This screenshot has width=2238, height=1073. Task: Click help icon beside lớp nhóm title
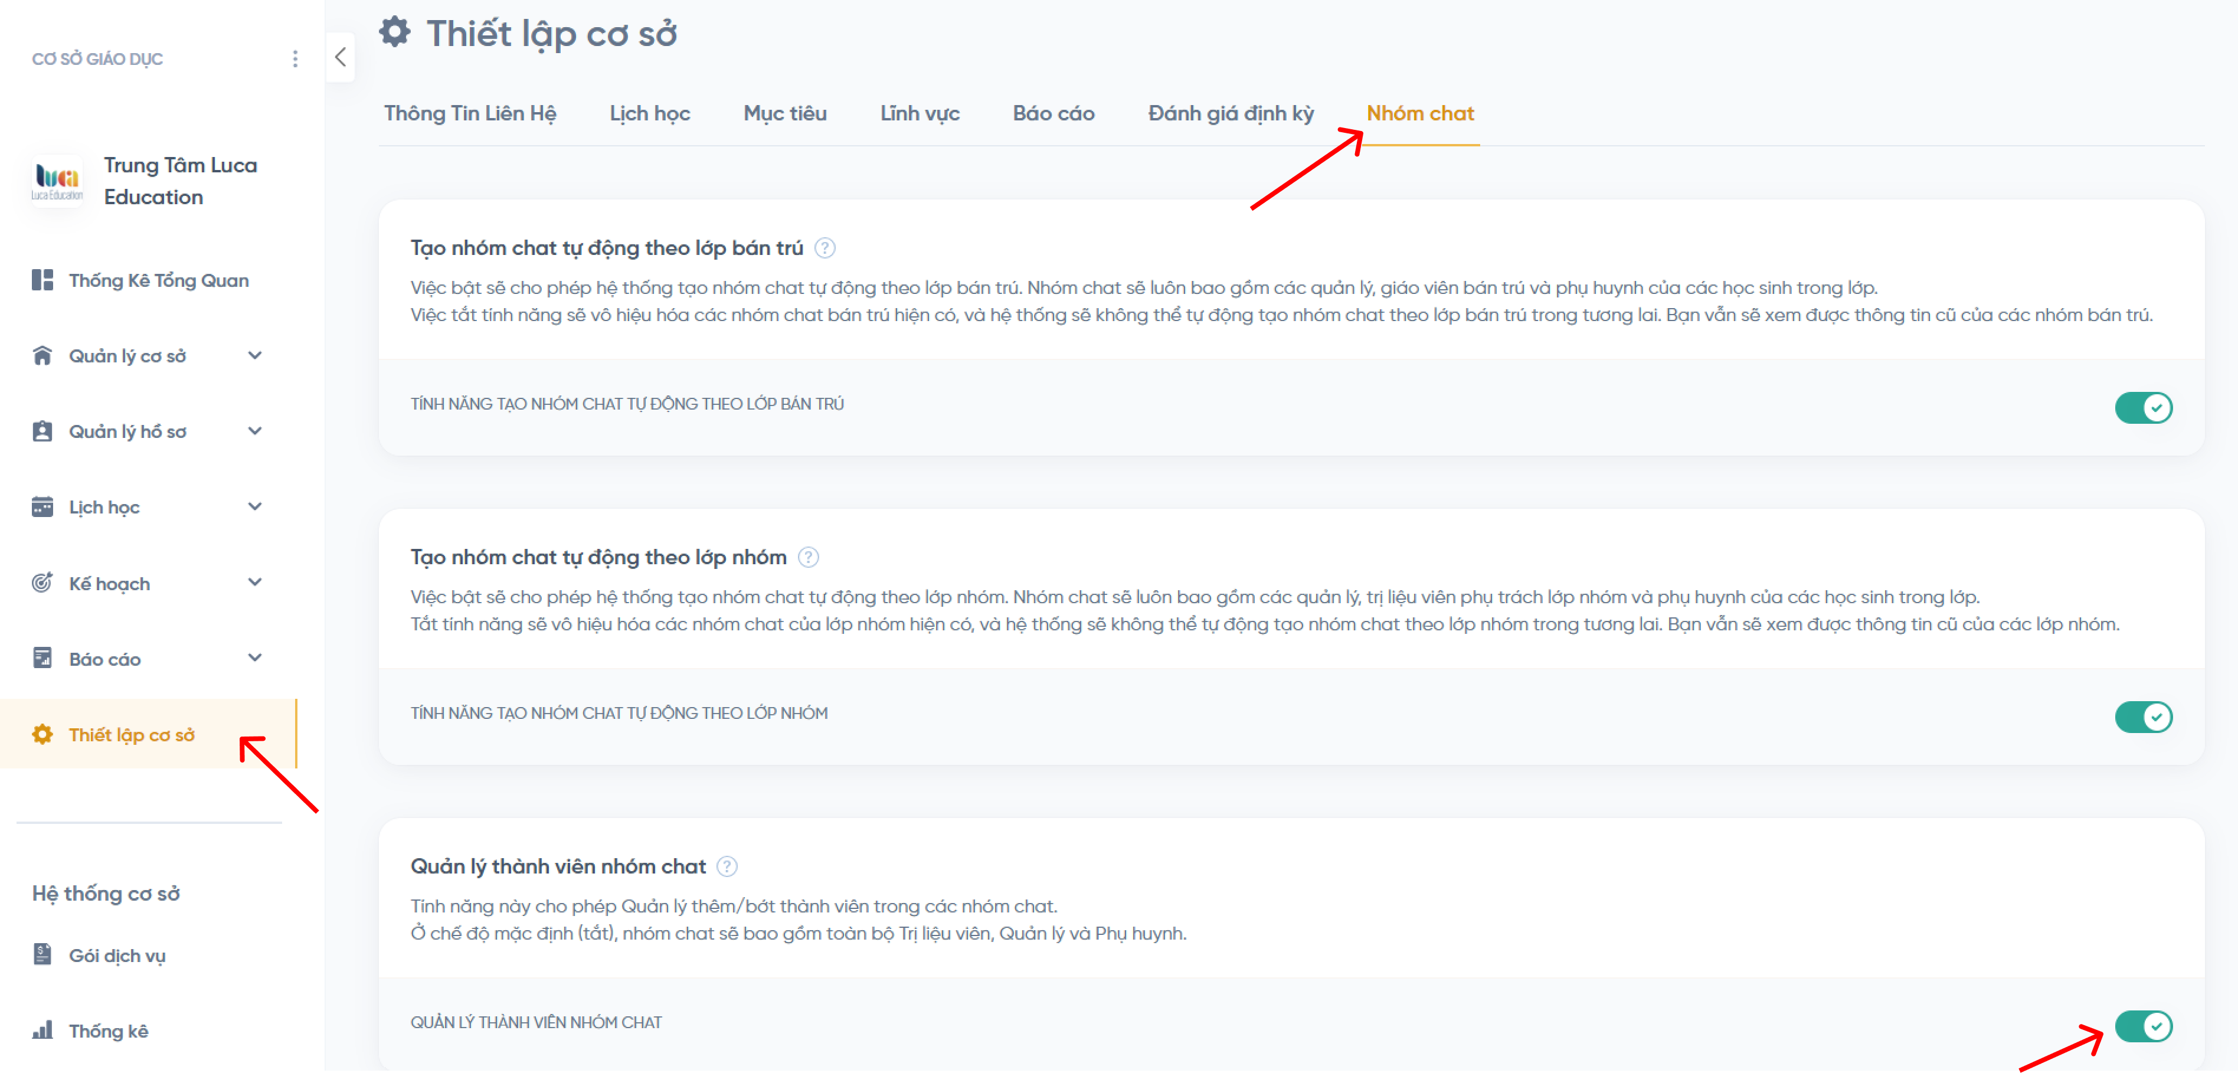[808, 557]
